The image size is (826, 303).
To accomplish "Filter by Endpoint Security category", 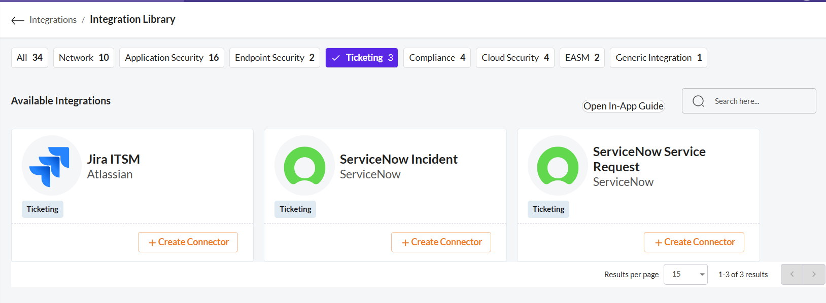I will point(274,58).
